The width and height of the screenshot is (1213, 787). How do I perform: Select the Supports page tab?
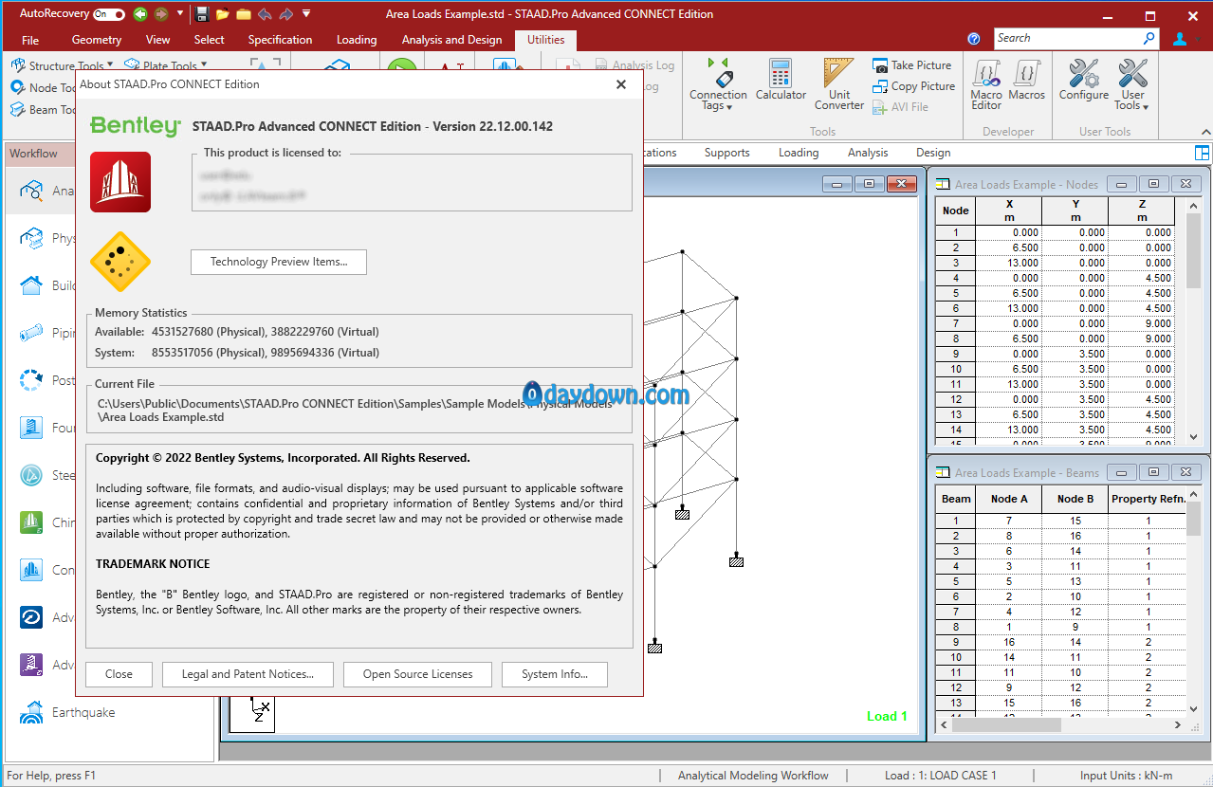pyautogui.click(x=727, y=153)
